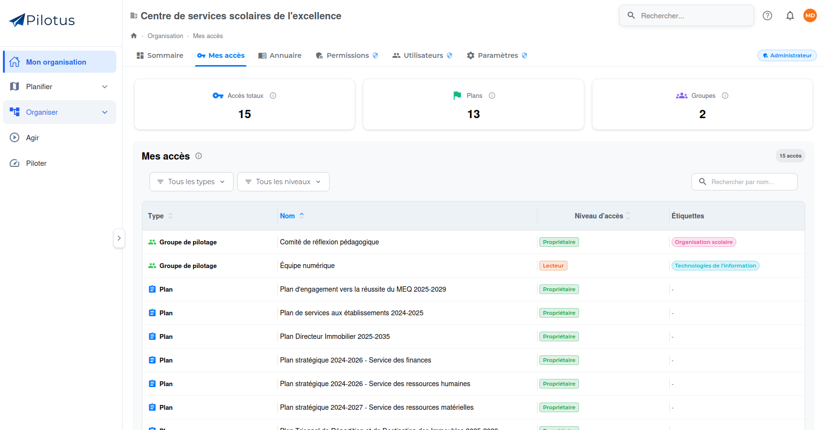Image resolution: width=827 pixels, height=430 pixels.
Task: Sort table by Nom column
Action: coord(292,216)
